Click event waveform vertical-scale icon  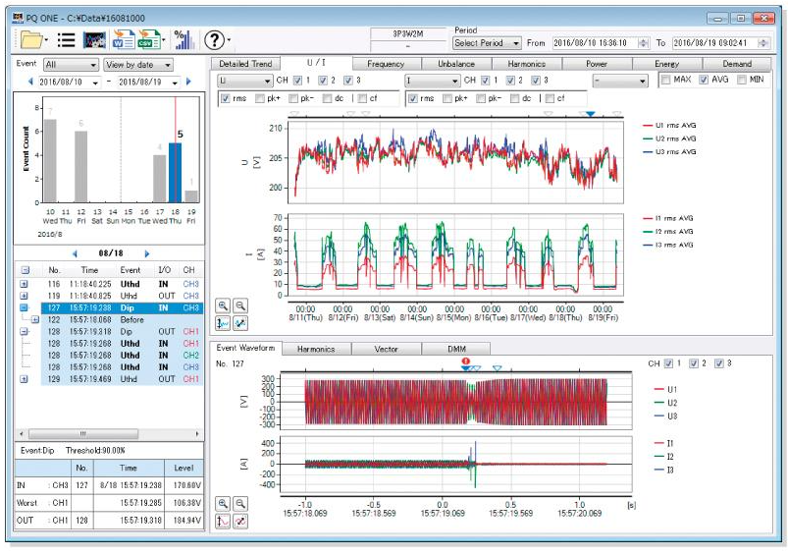(223, 521)
